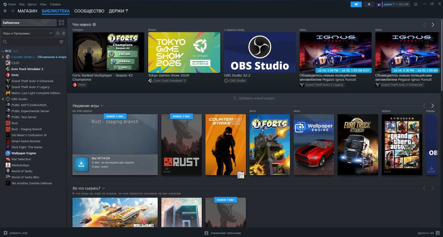Switch to Big Picture mode via monitor icon
Viewport: 443px width, 237px height.
pos(416,4)
